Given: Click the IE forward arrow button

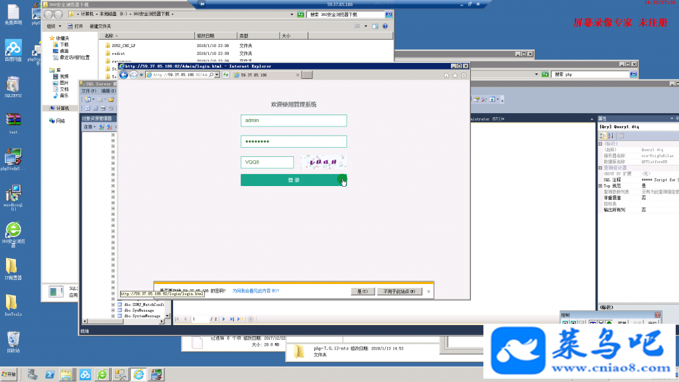Looking at the screenshot, I should coord(134,75).
